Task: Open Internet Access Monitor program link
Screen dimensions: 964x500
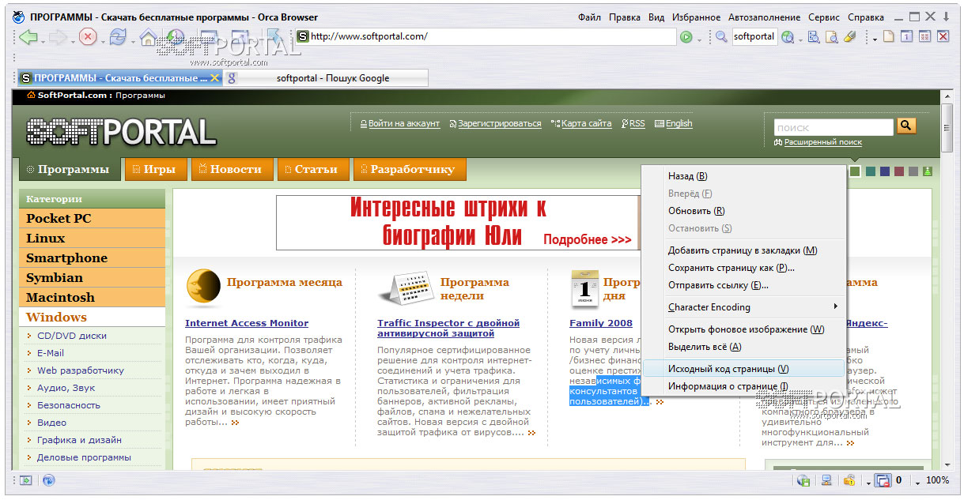Action: 247,323
